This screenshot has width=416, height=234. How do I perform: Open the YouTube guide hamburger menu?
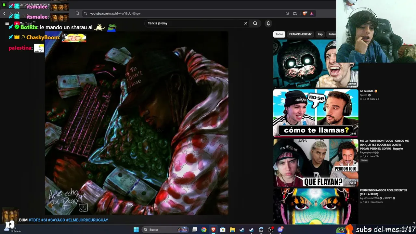(7, 23)
